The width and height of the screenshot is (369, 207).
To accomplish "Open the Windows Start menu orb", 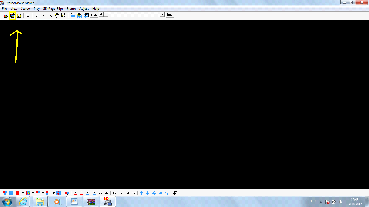I will pos(7,202).
